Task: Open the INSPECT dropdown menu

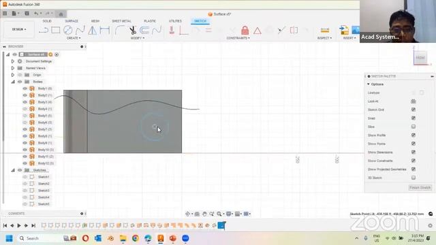Action: (324, 38)
